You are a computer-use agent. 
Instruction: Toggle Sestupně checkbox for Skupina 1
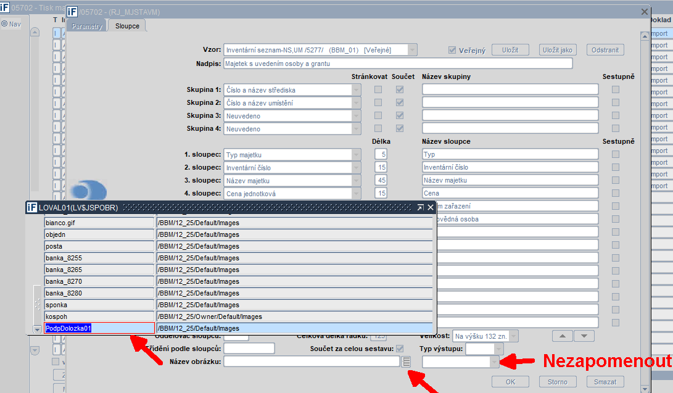pos(616,89)
